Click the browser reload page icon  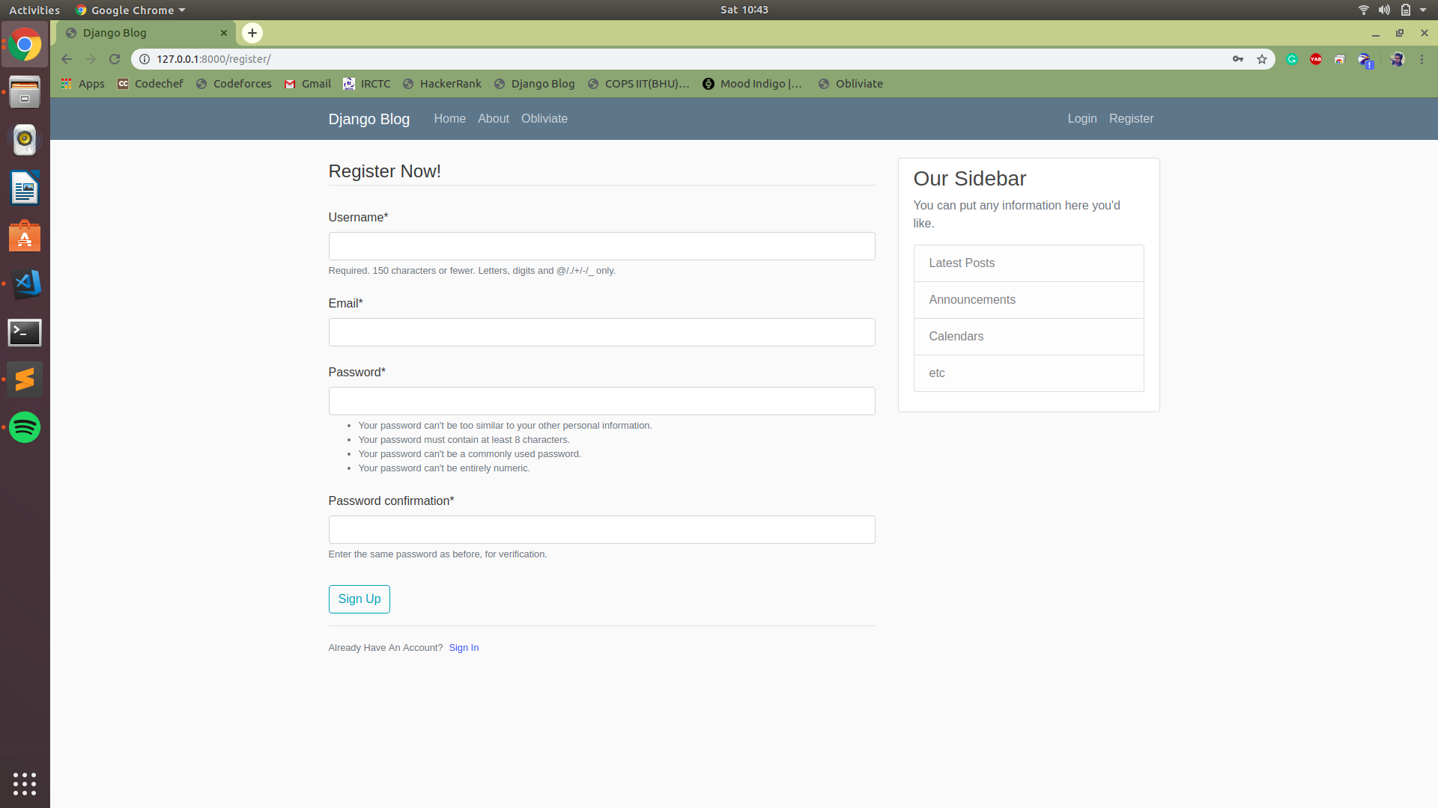click(x=115, y=59)
